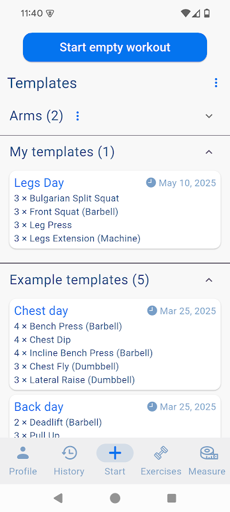Open the Templates three-dot menu
Viewport: 230px width, 512px height.
pos(216,83)
